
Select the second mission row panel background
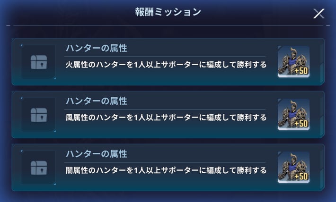click(x=168, y=115)
